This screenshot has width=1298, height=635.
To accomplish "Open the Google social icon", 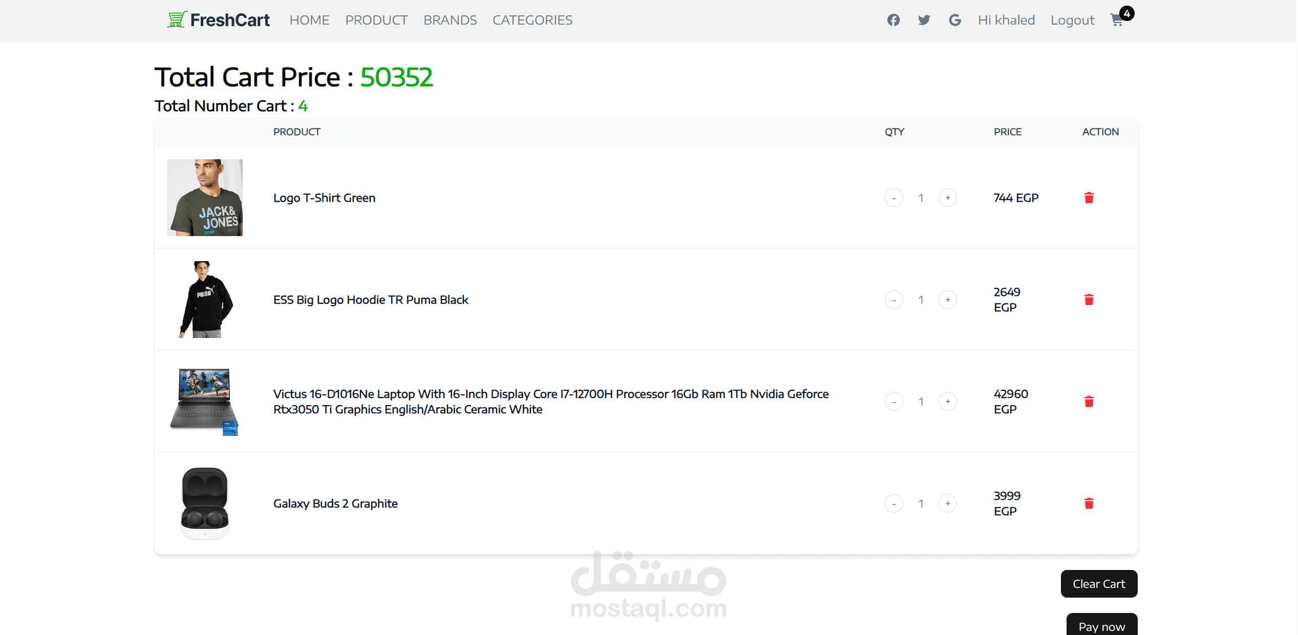I will click(955, 20).
